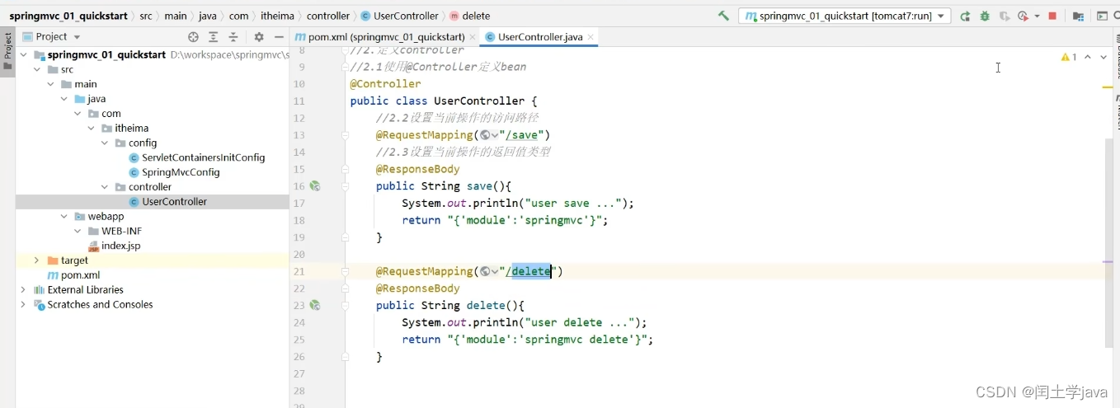Go to previous highlighted error arrow
1120x408 pixels.
pos(1088,57)
